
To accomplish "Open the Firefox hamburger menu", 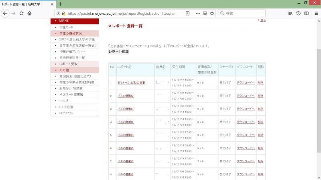I will (317, 13).
